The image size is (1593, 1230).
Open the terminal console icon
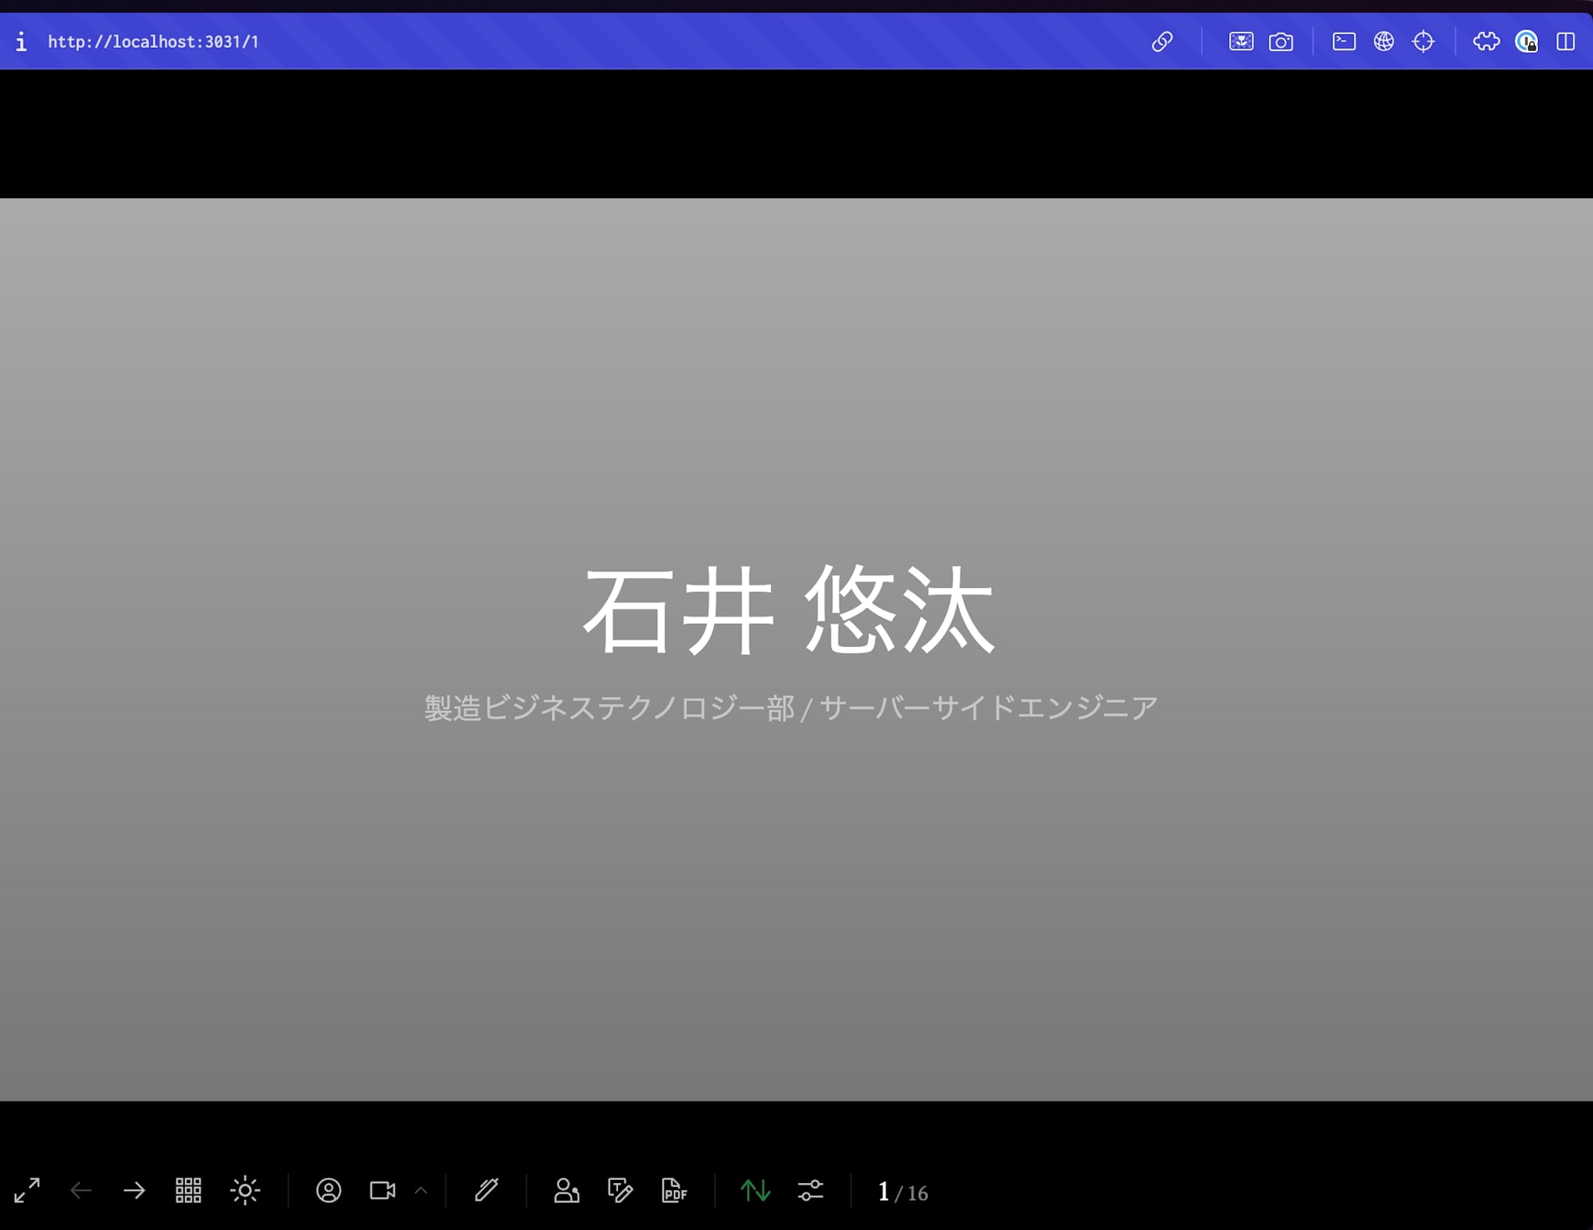(x=1344, y=41)
